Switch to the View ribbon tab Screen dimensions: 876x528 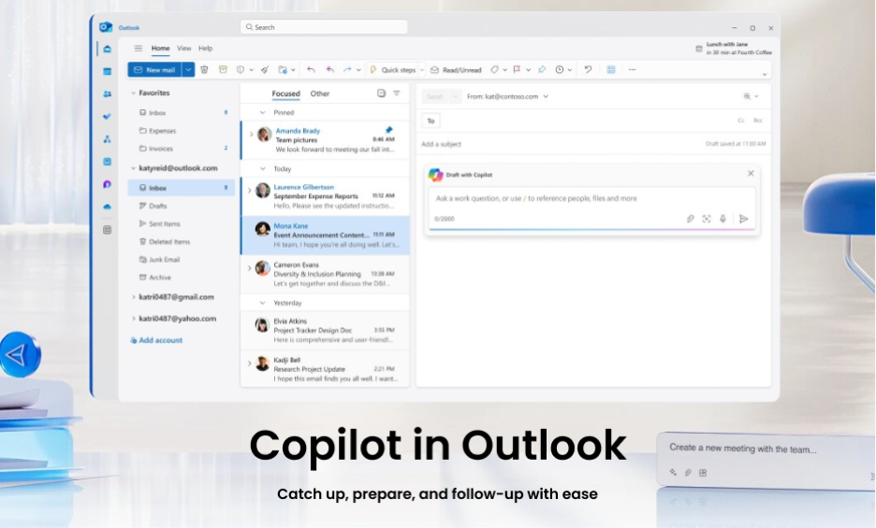184,49
